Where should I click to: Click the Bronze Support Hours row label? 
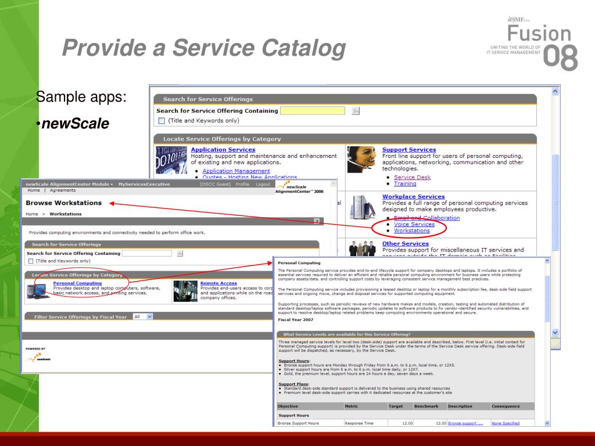coord(298,423)
